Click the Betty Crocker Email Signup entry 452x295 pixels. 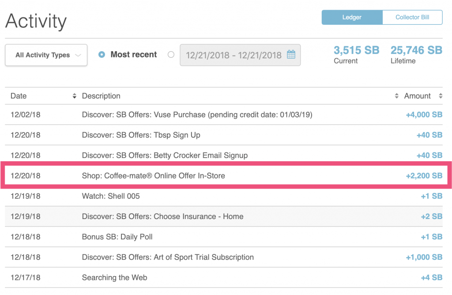click(165, 155)
